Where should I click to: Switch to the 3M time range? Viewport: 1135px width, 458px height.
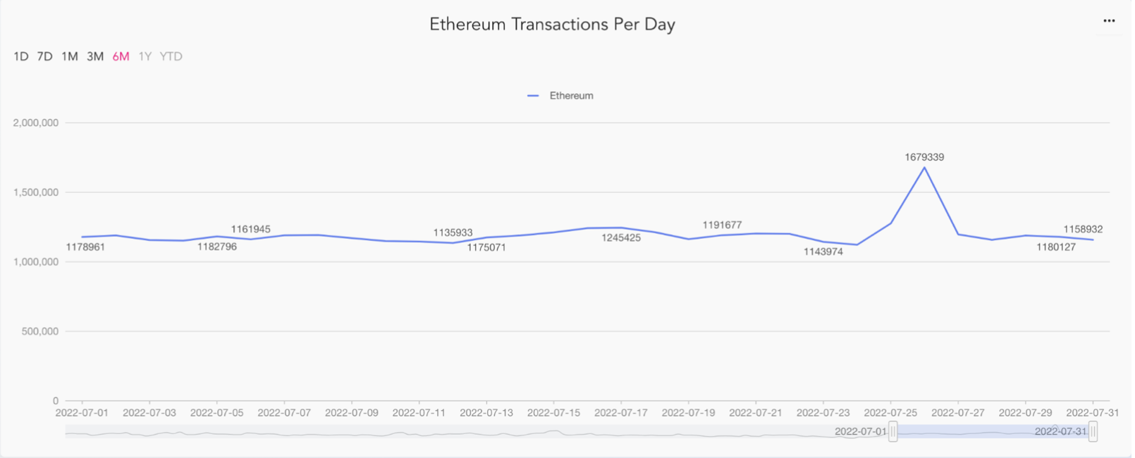(95, 56)
